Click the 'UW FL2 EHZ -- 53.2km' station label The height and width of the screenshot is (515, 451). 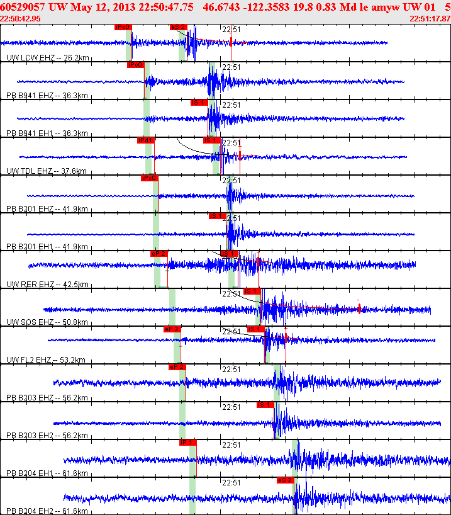46,360
